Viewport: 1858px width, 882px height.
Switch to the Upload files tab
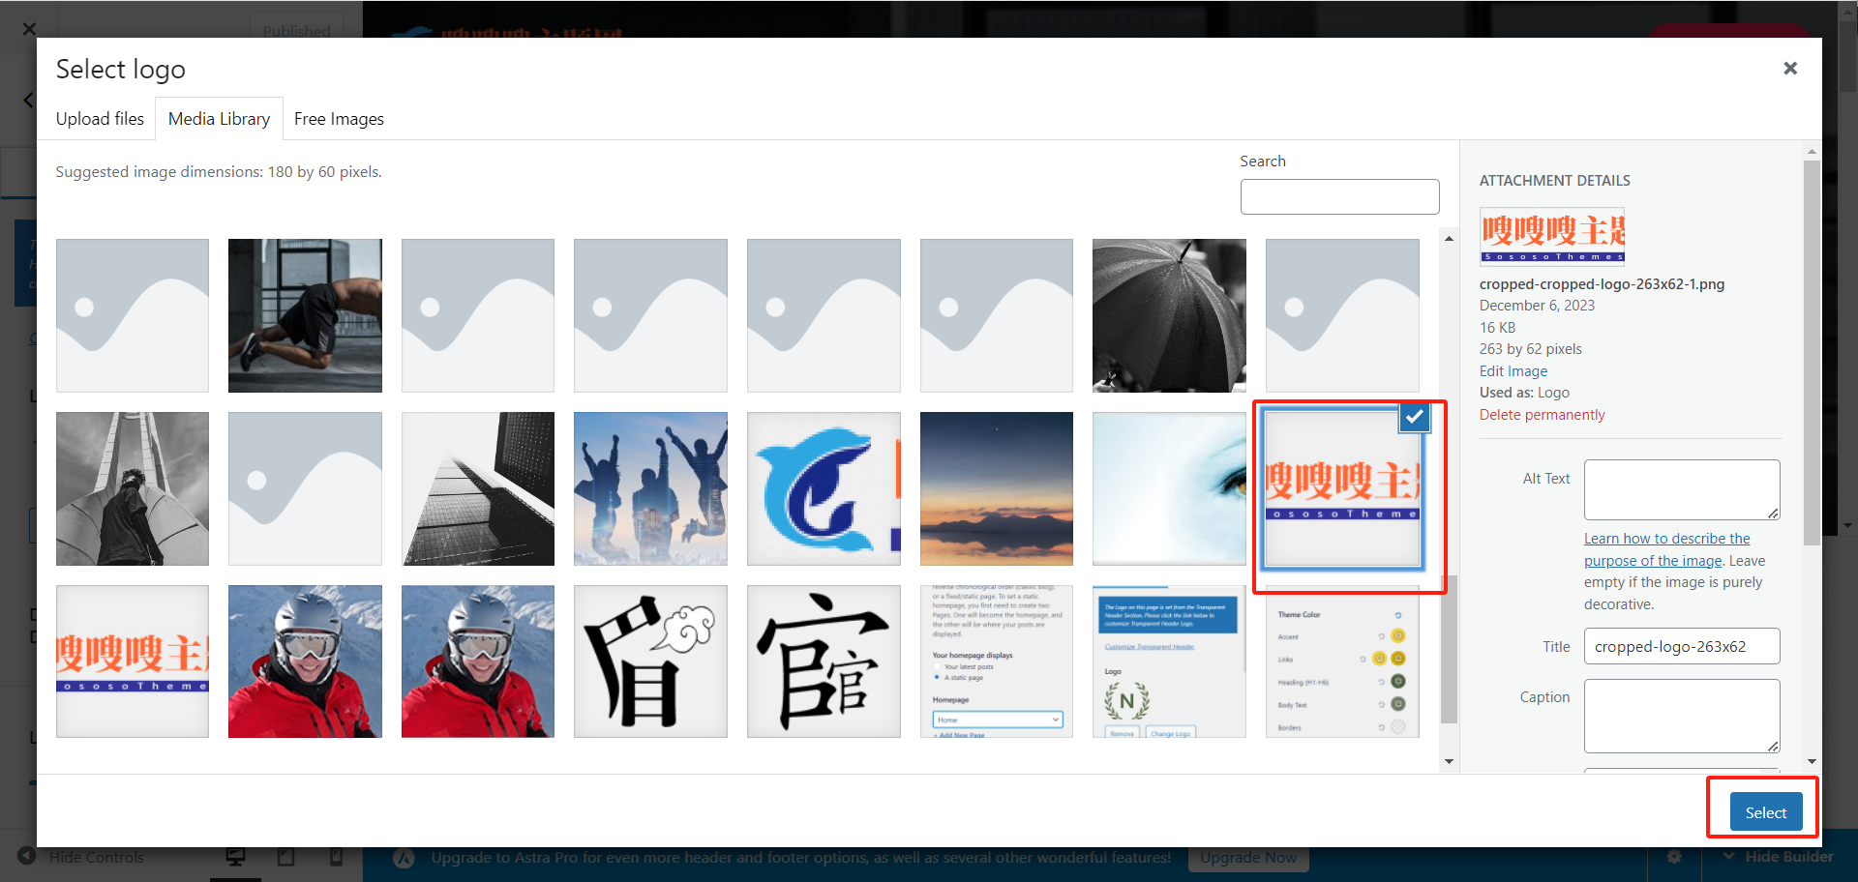coord(100,119)
